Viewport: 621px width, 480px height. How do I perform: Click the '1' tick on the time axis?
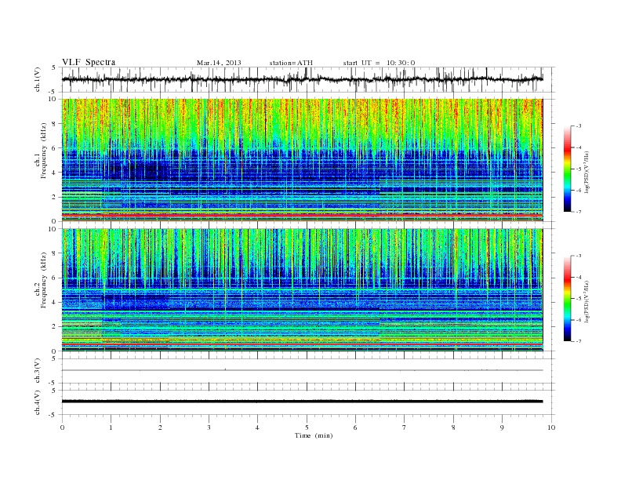pos(111,427)
